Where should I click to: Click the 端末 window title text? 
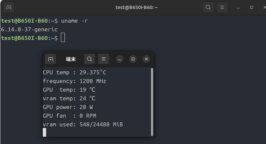(x=71, y=59)
